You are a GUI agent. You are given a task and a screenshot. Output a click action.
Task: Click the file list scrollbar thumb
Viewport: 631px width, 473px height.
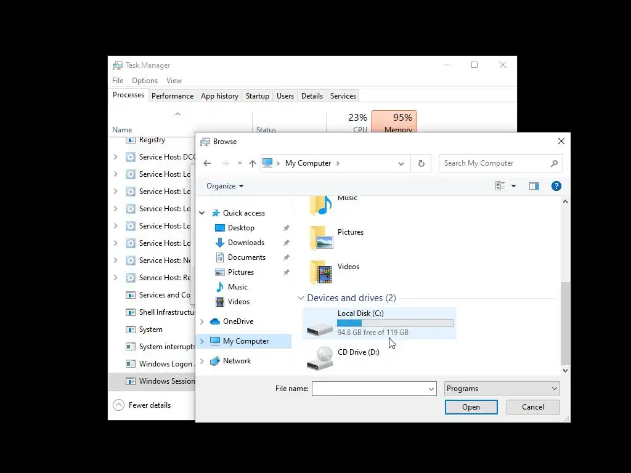point(566,323)
